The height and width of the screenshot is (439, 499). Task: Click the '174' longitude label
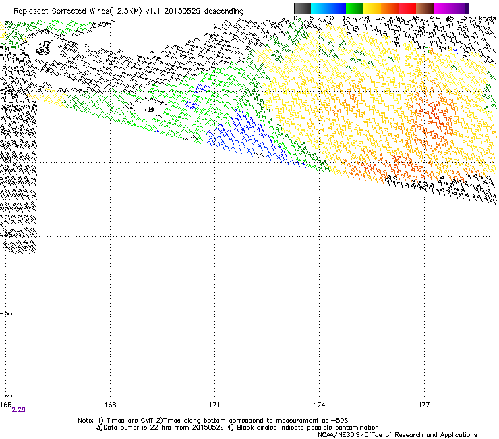click(319, 405)
